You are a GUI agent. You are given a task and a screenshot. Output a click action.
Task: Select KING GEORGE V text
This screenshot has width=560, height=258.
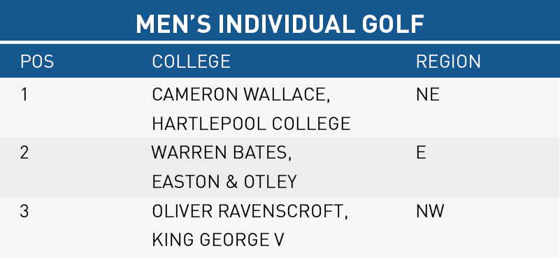[218, 240]
